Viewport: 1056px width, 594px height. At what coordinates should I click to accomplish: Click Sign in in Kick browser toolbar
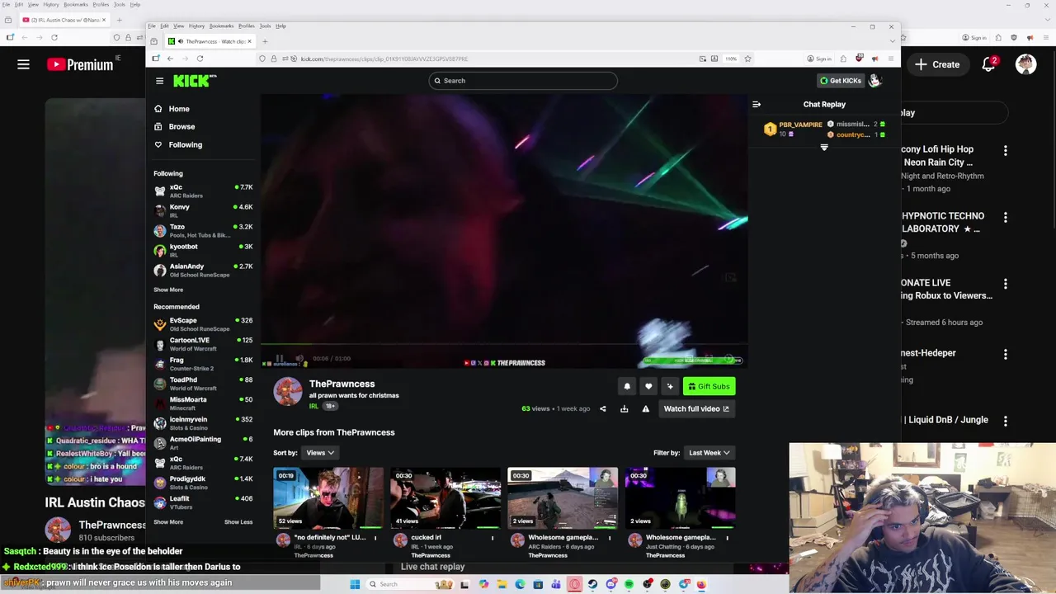click(821, 59)
